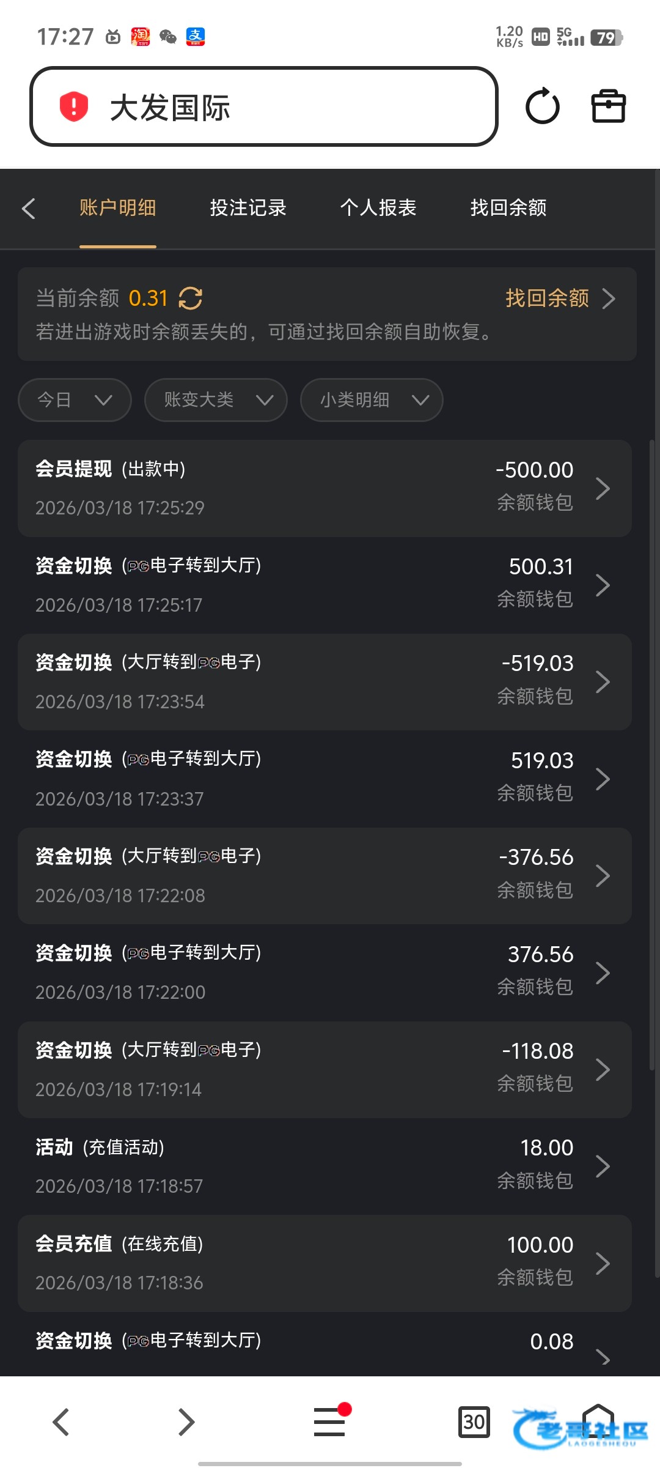Viewport: 660px width, 1468px height.
Task: Switch to the 投注记录 tab
Action: 248,208
